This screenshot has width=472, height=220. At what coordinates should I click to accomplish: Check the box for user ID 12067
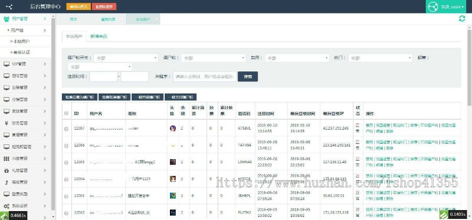(x=66, y=129)
